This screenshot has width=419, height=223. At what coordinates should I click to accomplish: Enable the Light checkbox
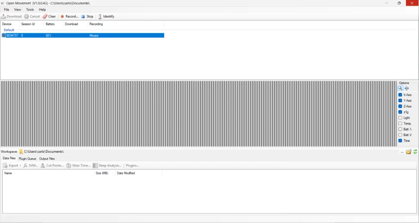(400, 118)
